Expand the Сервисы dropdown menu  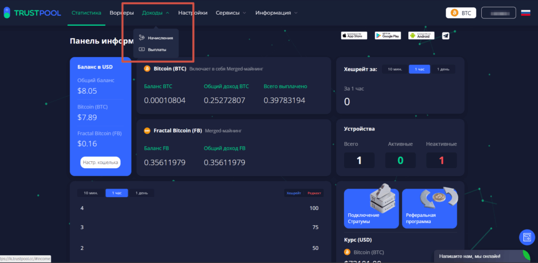click(231, 13)
